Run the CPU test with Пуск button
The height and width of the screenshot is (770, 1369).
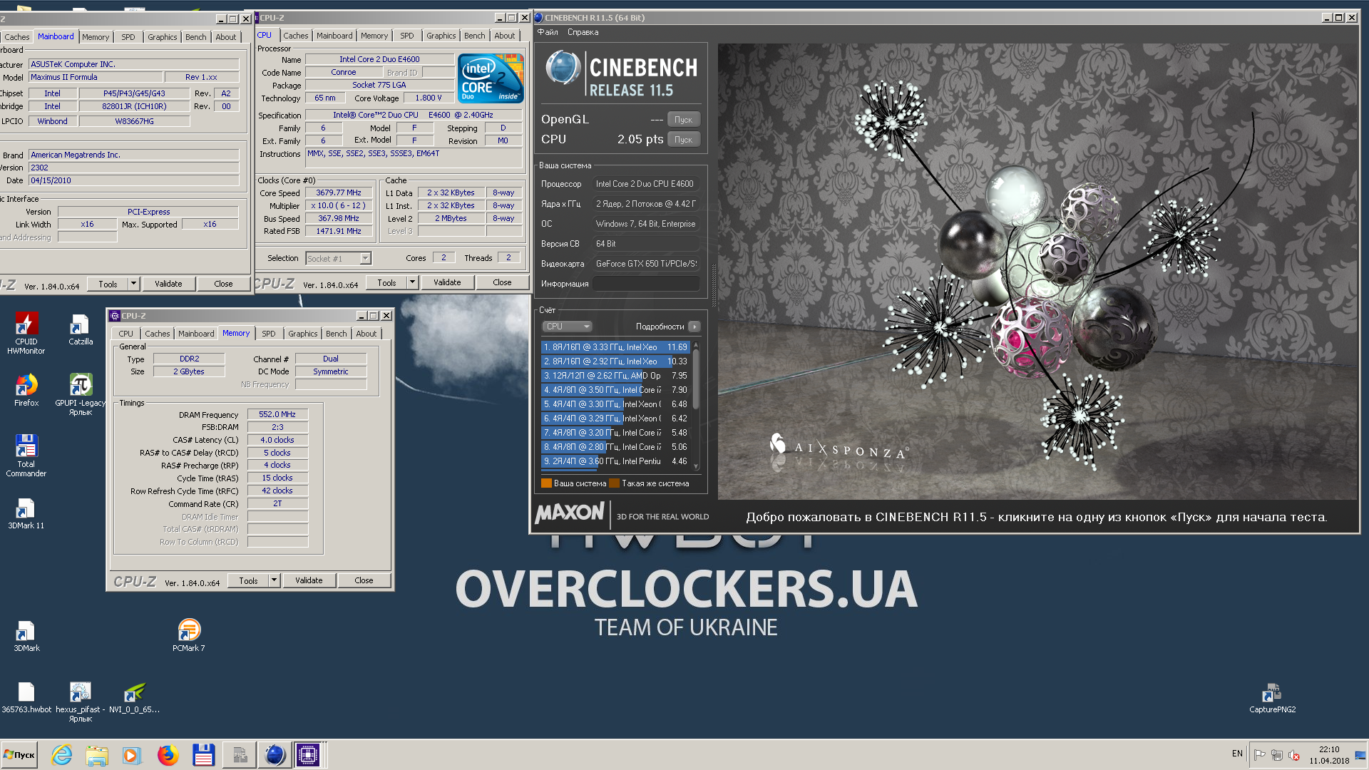tap(683, 140)
